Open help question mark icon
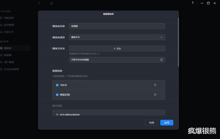The image size is (220, 139). click(193, 3)
